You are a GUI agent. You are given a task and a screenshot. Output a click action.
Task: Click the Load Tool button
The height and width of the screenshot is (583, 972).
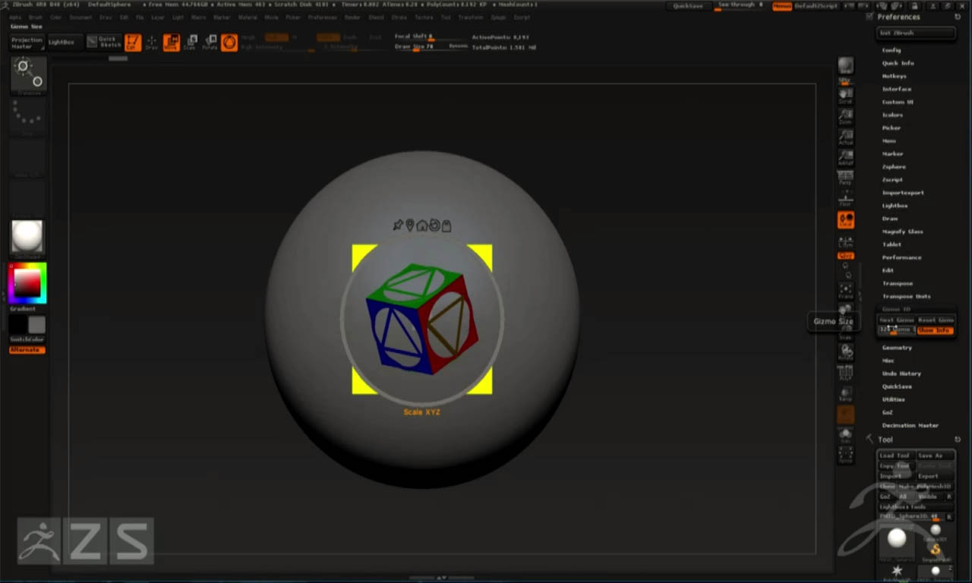coord(895,455)
